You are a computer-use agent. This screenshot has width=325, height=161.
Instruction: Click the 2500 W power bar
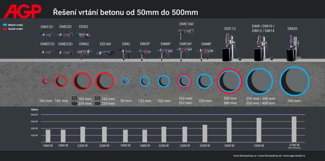pyautogui.click(x=205, y=133)
